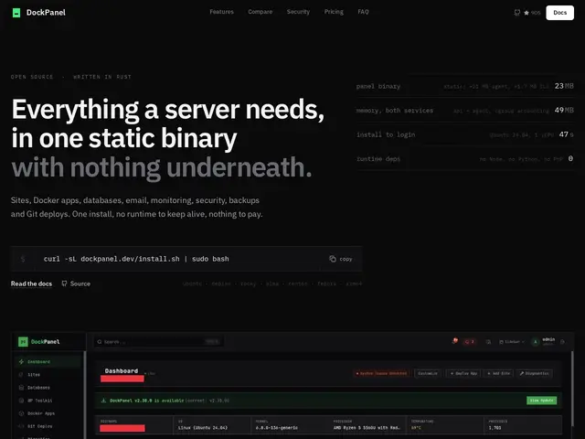Select Dashboard in preview sidebar

click(x=48, y=362)
